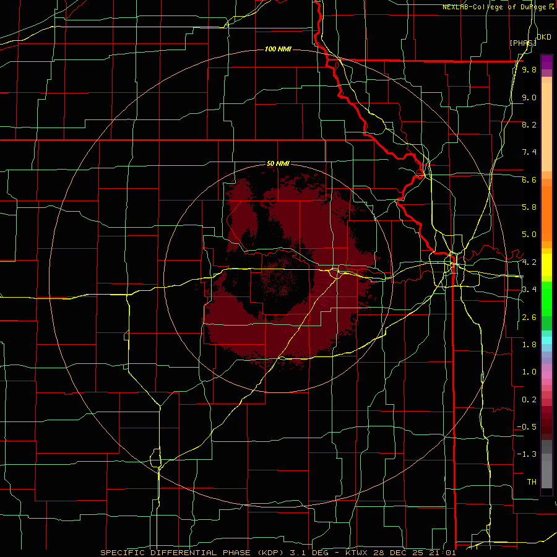557x557 pixels.
Task: Click the 5.8 value on the legend
Action: [529, 207]
